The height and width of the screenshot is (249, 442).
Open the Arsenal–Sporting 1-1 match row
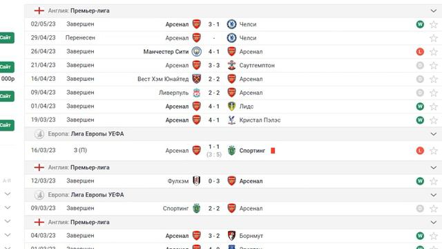[233, 151]
